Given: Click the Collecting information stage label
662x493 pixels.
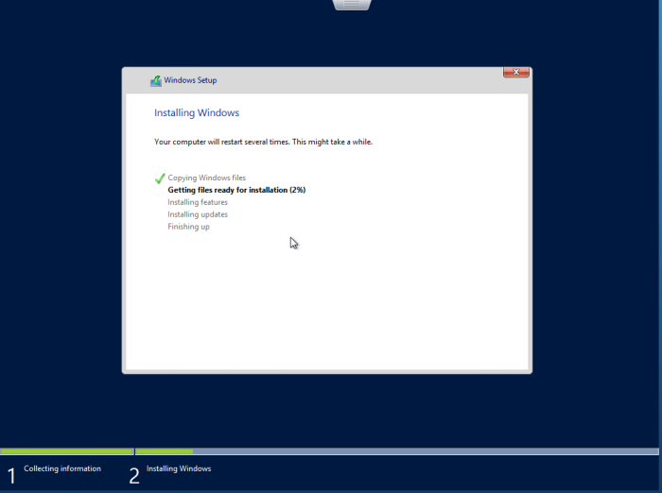Looking at the screenshot, I should (62, 468).
